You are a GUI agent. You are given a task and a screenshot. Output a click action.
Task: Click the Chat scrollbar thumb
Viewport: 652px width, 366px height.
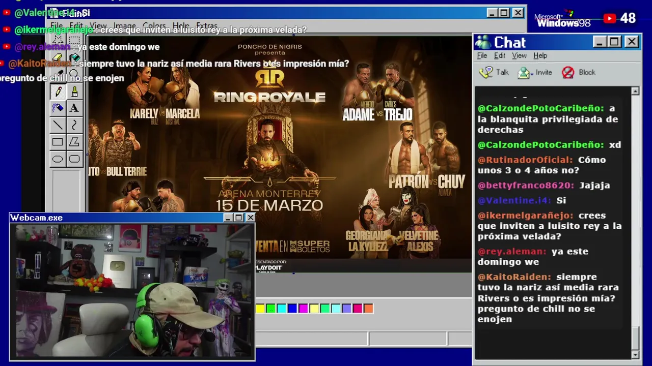coord(635,338)
